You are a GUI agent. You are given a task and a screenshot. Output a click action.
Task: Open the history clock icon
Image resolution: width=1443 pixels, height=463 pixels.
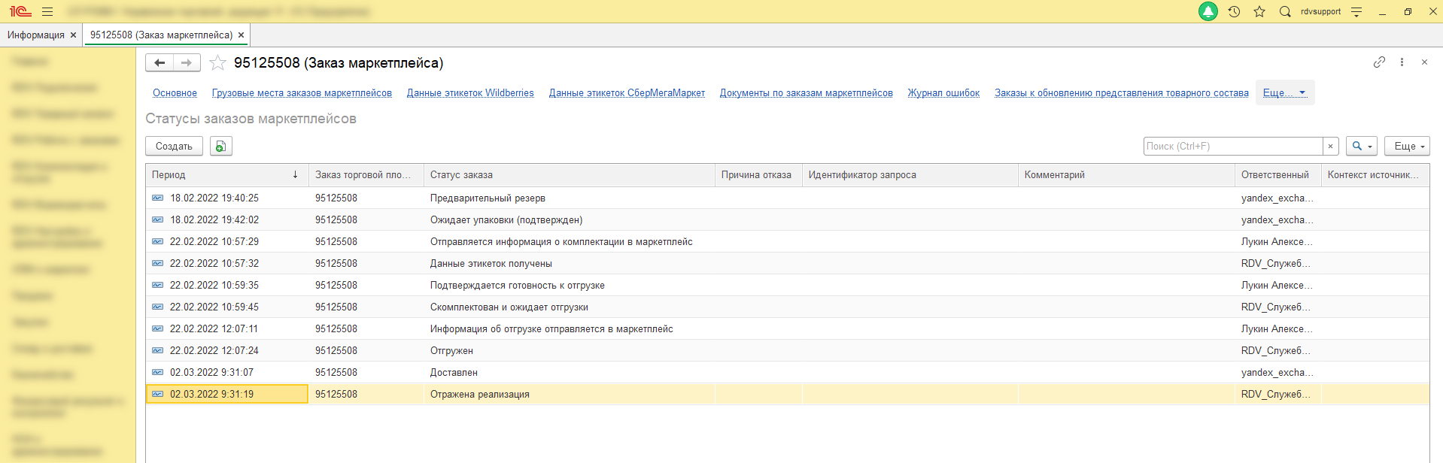(x=1234, y=12)
